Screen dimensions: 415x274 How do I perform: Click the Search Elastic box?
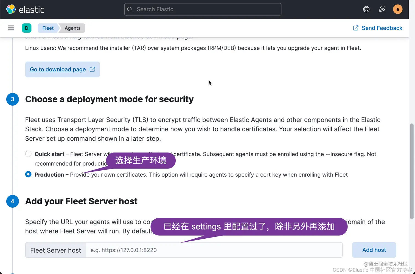203,9
